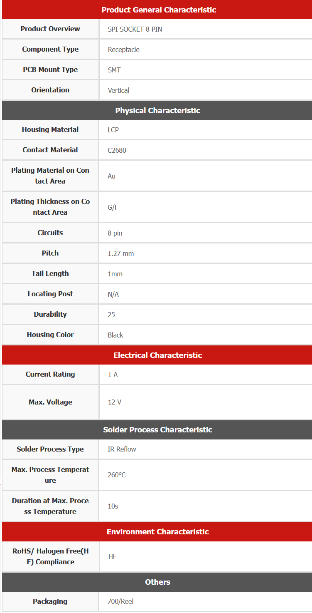Select the SMT mount type value
312x613 pixels.
pyautogui.click(x=114, y=70)
